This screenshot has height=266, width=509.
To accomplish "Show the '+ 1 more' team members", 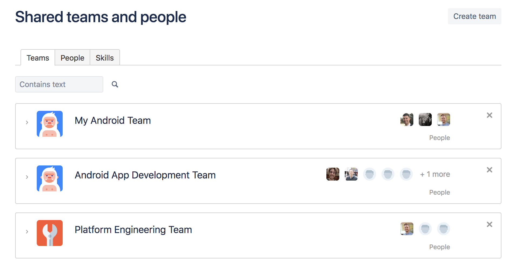I will (435, 174).
